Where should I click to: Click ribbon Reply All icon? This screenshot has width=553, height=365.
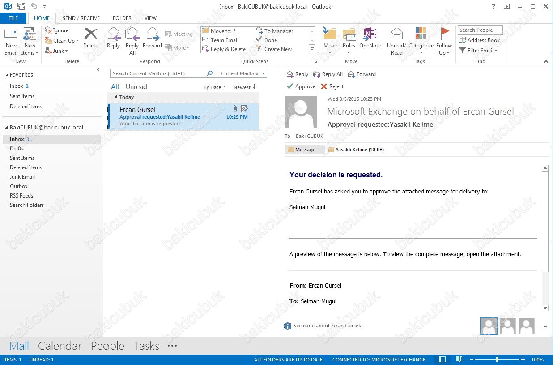click(x=132, y=41)
